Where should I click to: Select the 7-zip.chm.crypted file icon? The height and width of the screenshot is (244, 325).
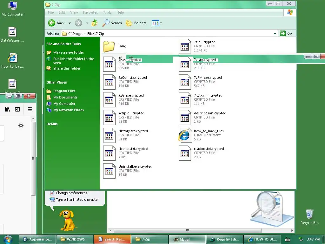[x=185, y=99]
